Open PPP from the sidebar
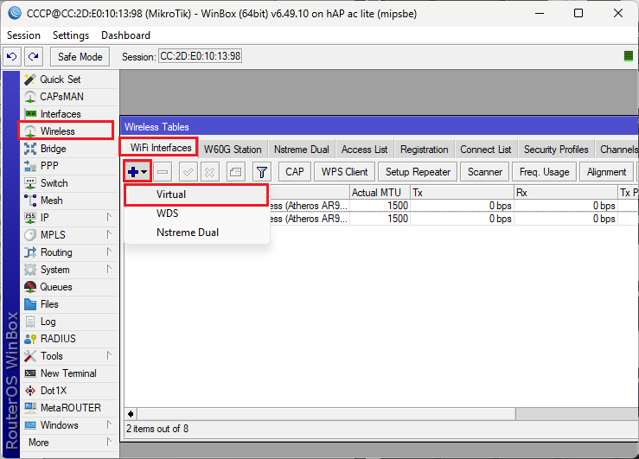The height and width of the screenshot is (459, 639). tap(69, 166)
